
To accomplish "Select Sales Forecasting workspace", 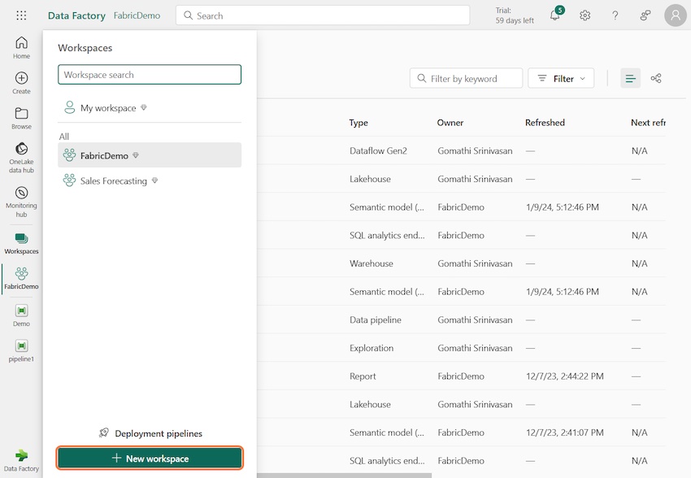I will (x=150, y=180).
